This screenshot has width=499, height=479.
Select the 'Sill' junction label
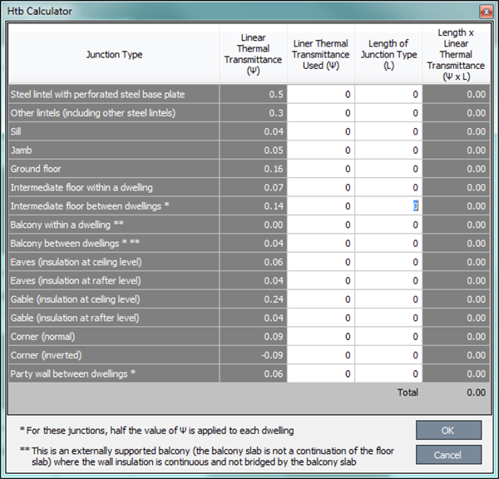click(x=16, y=131)
